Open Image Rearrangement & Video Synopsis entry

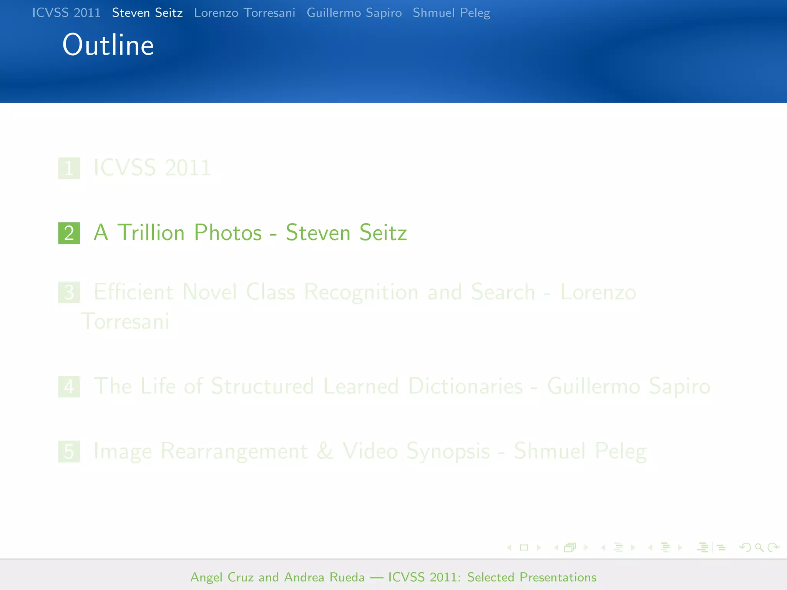tap(370, 451)
